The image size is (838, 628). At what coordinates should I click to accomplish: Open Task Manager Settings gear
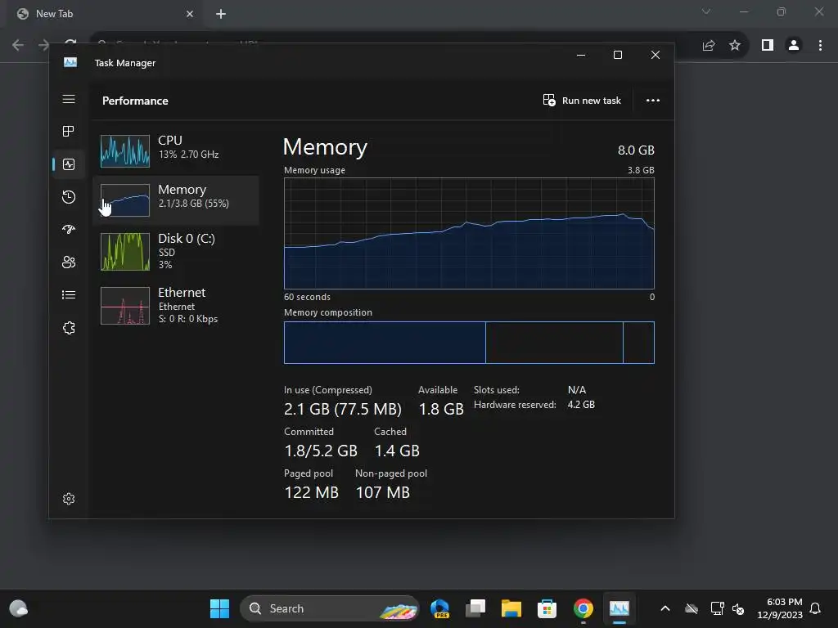tap(69, 499)
